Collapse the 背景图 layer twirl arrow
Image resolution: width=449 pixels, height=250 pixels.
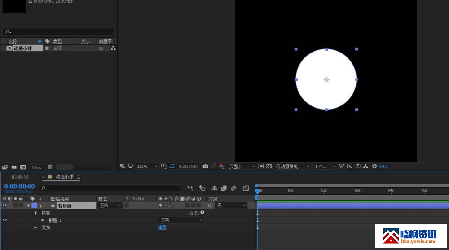pyautogui.click(x=28, y=206)
